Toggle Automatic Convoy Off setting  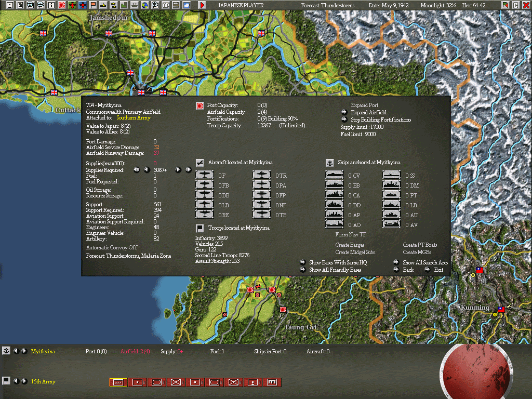point(112,247)
